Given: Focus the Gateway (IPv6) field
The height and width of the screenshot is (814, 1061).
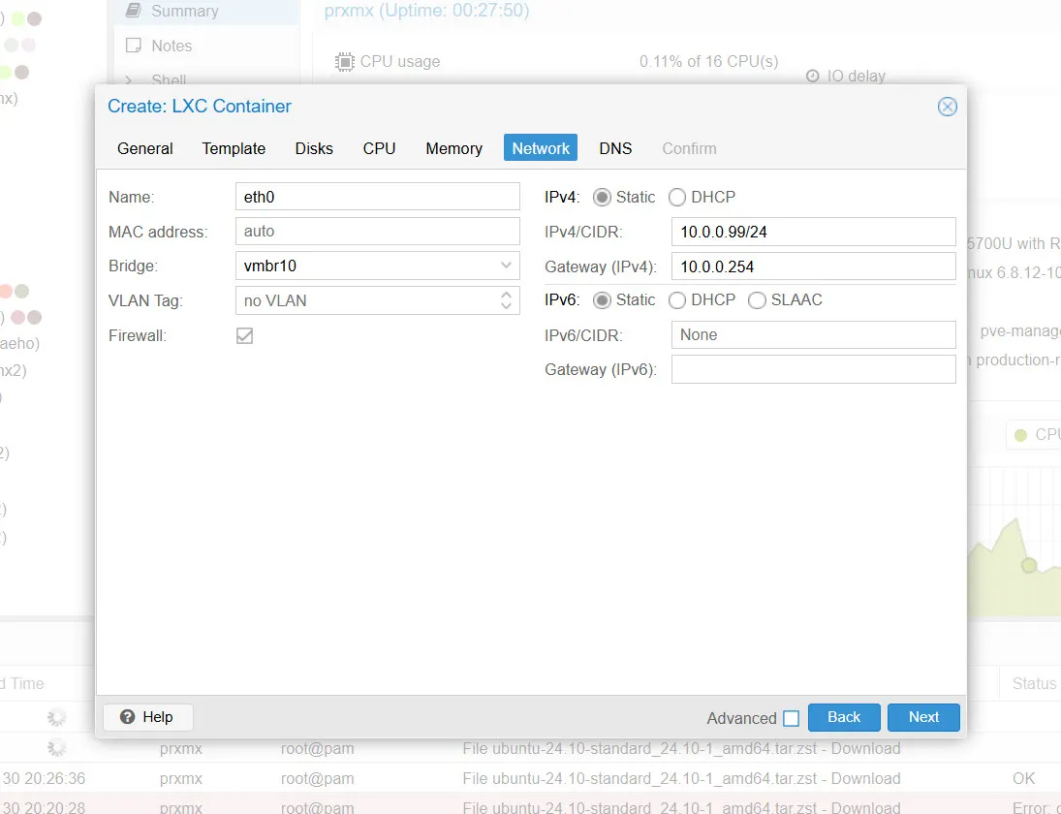Looking at the screenshot, I should coord(812,369).
